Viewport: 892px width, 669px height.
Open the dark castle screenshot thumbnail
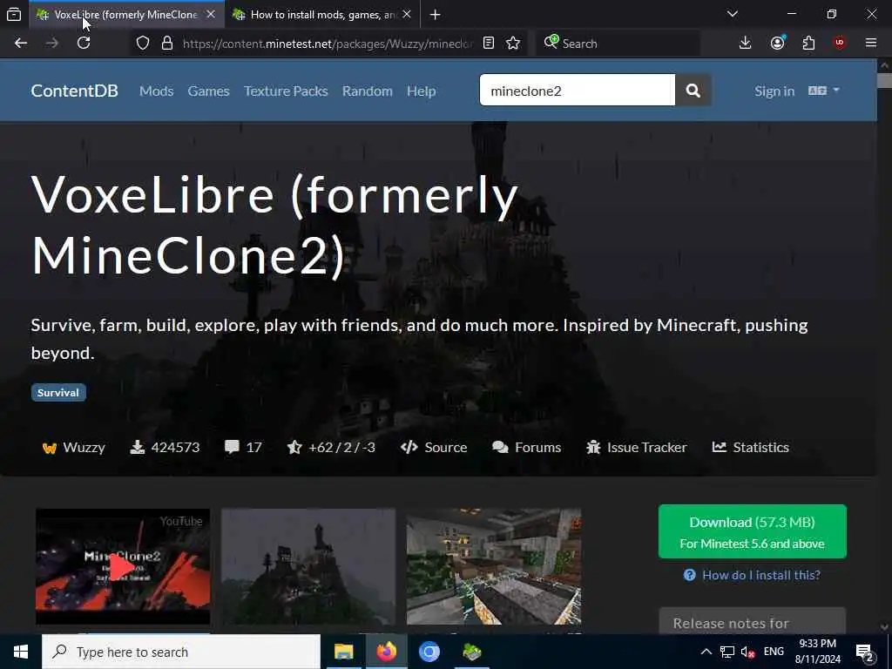(x=307, y=566)
